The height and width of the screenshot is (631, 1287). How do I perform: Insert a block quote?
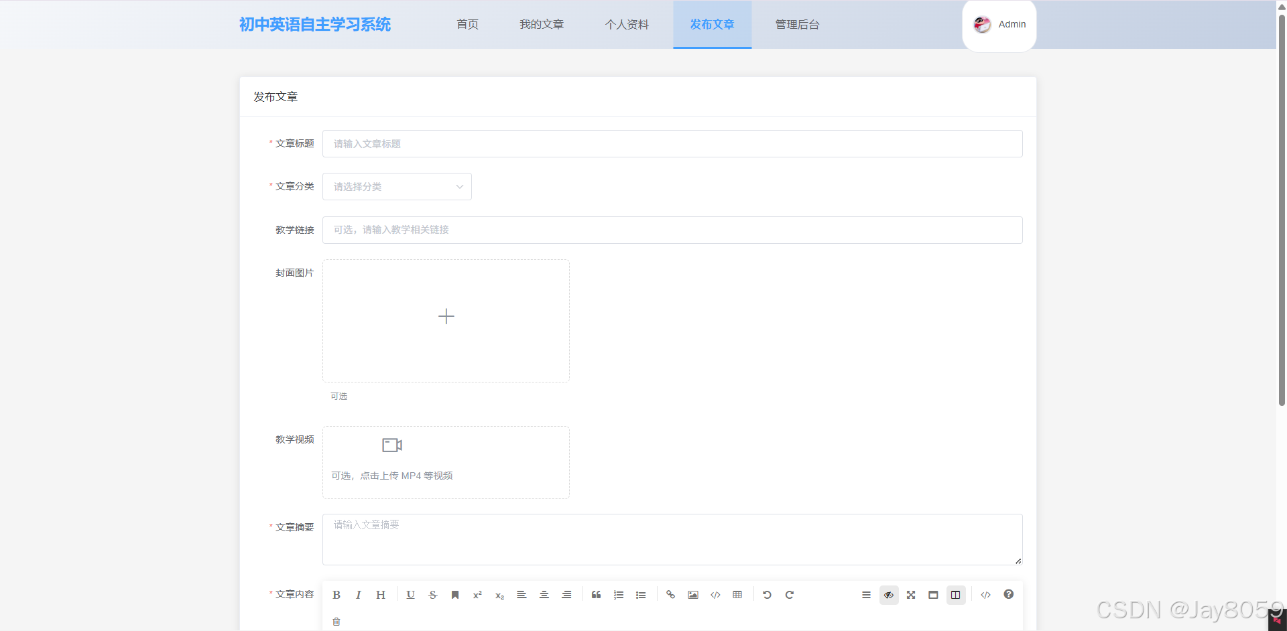point(596,595)
